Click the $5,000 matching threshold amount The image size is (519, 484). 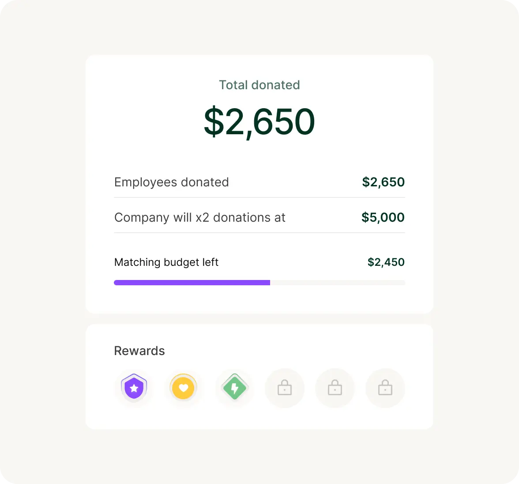click(383, 218)
